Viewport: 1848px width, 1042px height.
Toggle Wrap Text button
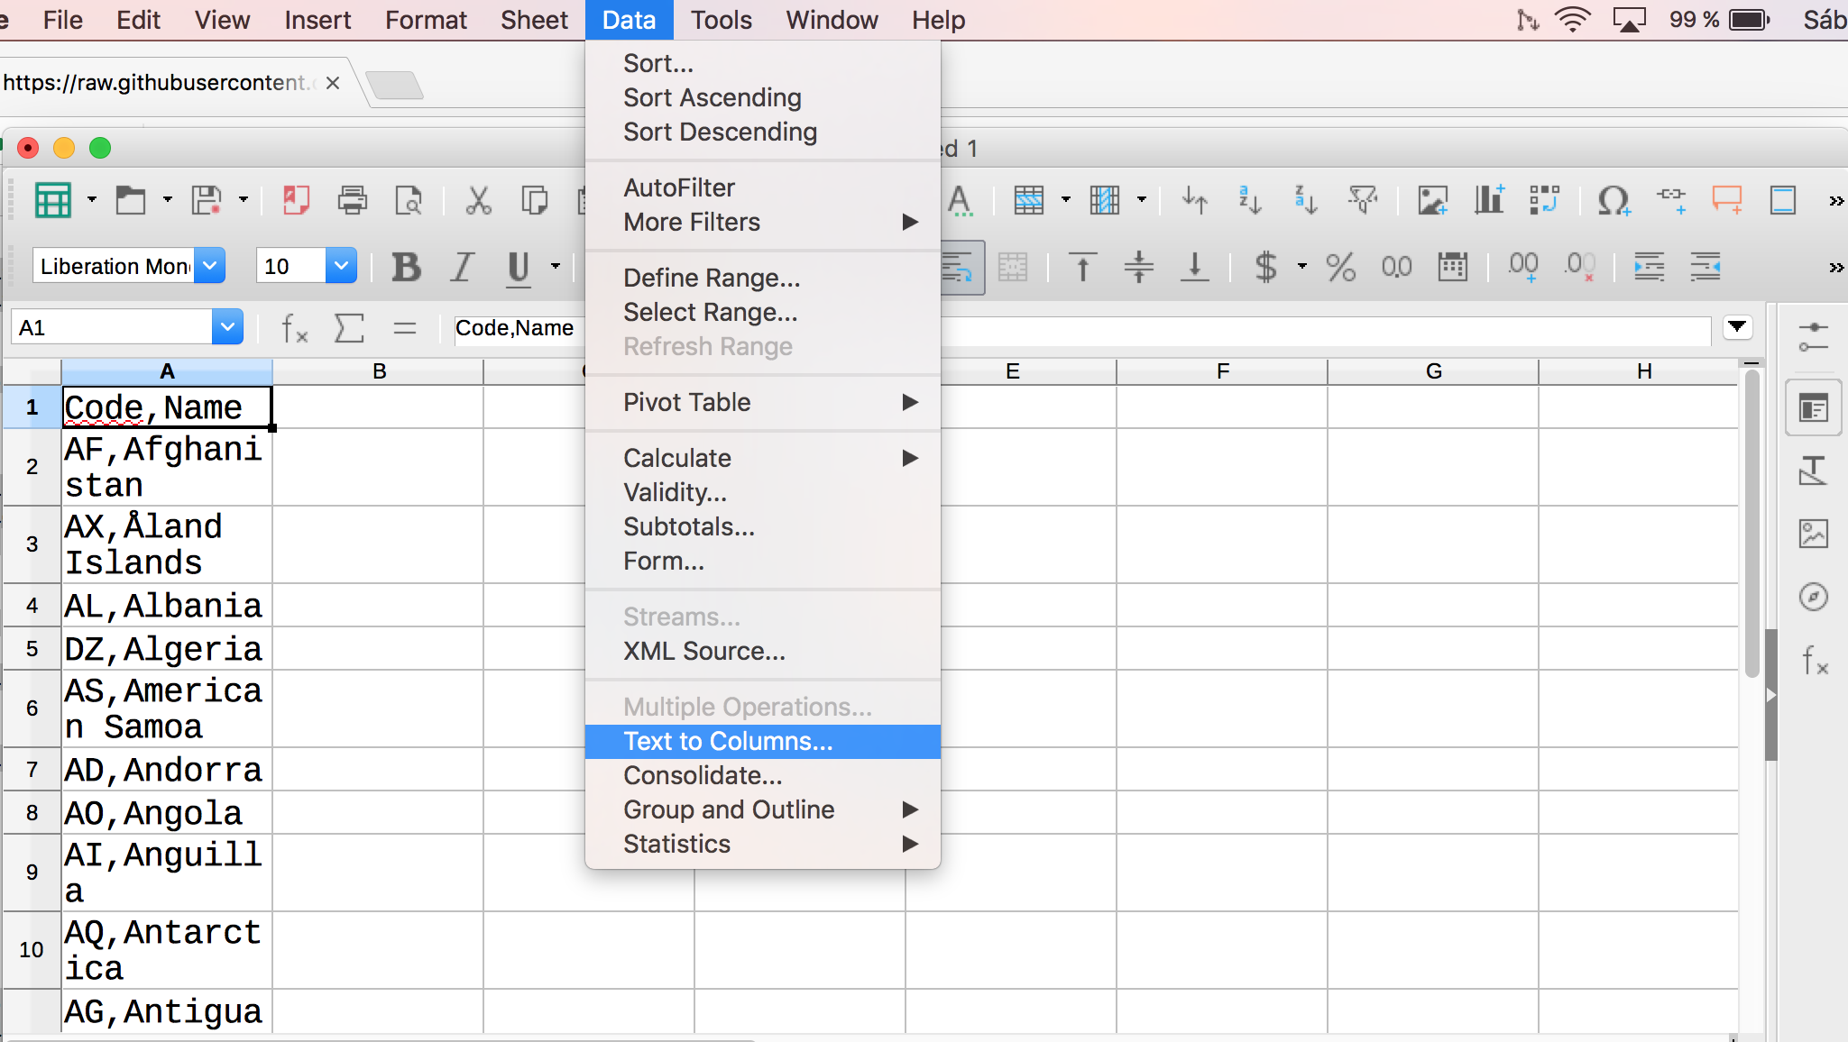pos(958,267)
